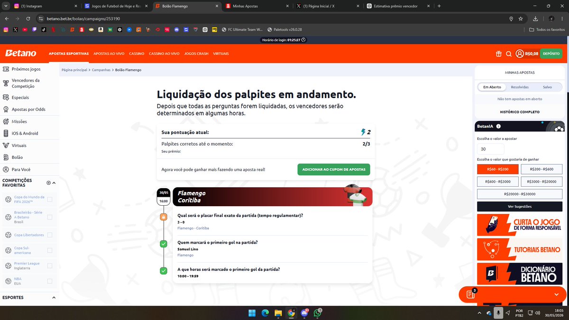Open the Netflix bookmark icon

(x=53, y=29)
